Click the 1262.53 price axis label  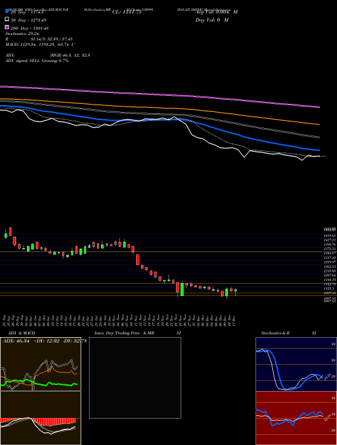[x=330, y=267]
